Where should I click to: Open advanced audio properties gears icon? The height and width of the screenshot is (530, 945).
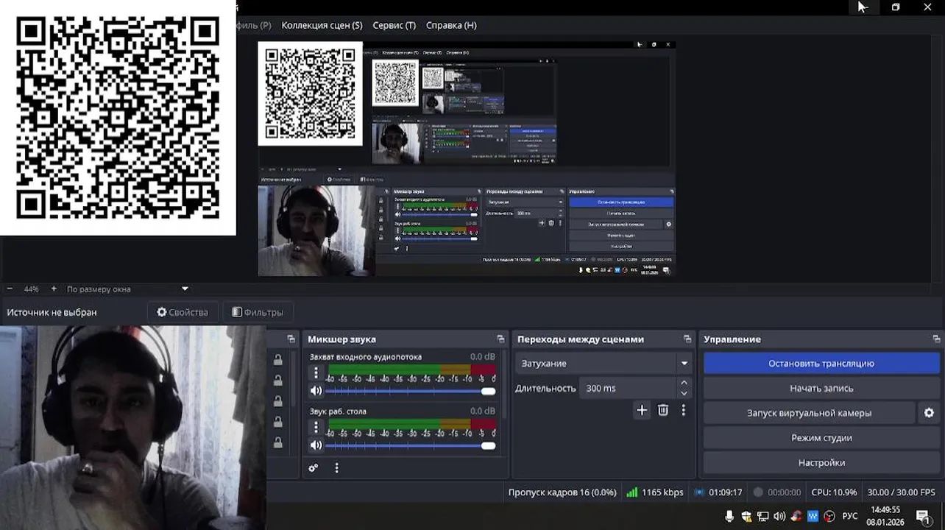click(x=313, y=467)
